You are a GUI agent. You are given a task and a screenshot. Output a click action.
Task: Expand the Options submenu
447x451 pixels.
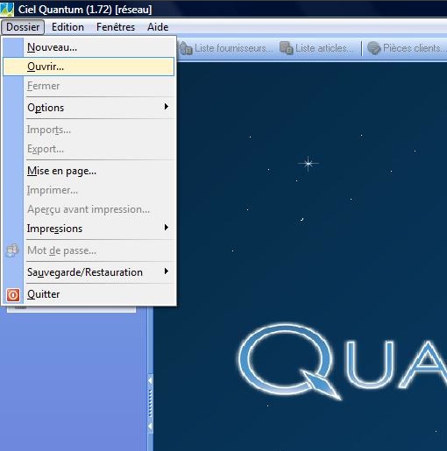(89, 108)
